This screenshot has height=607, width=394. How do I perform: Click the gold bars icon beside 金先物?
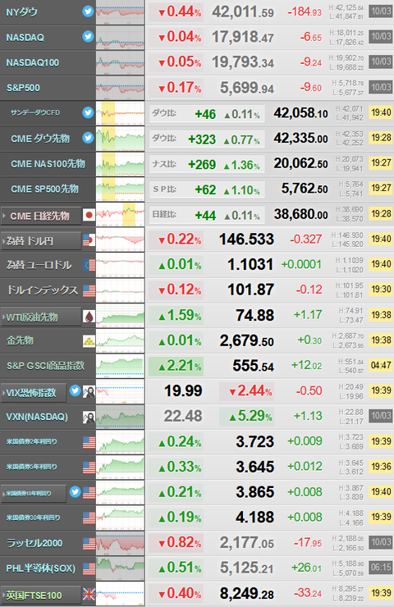[89, 341]
